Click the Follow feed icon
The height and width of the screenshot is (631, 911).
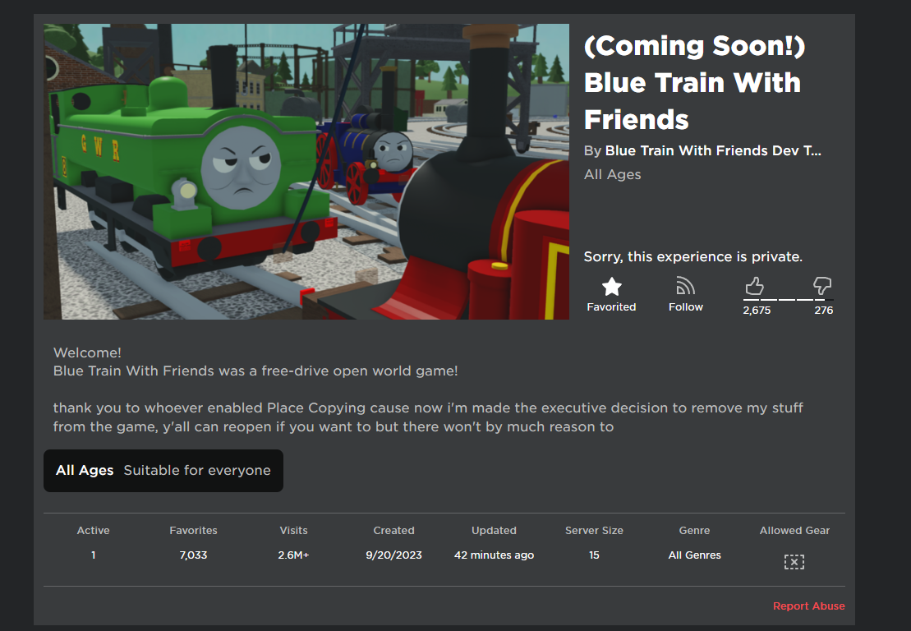tap(686, 287)
